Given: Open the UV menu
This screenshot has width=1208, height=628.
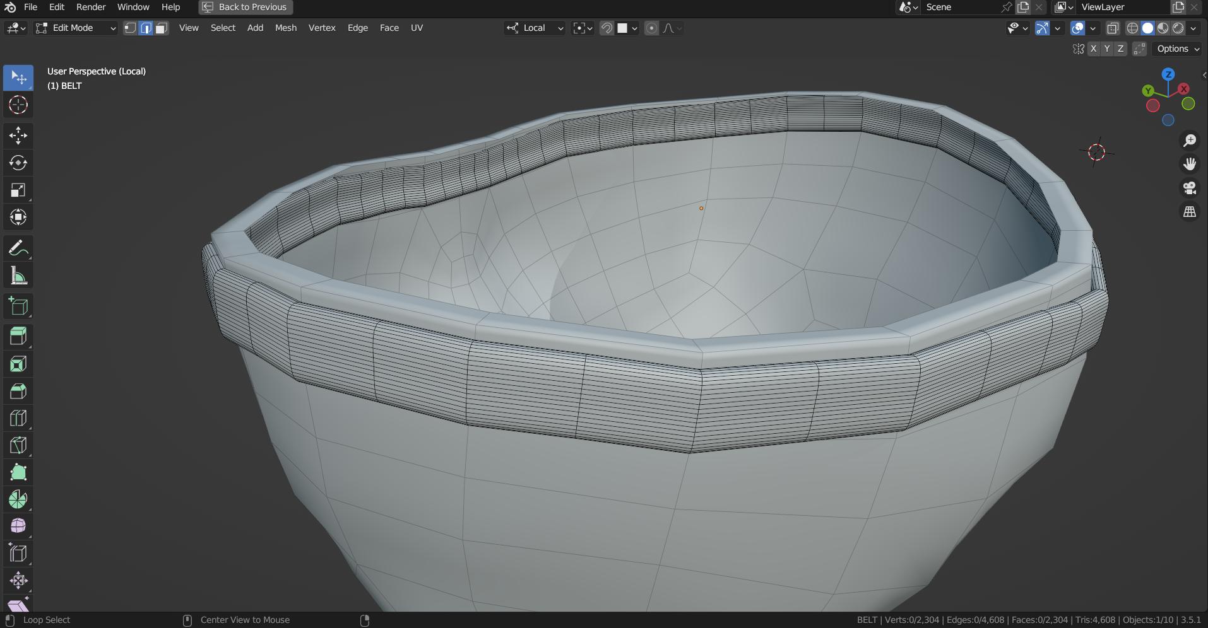Looking at the screenshot, I should 417,28.
